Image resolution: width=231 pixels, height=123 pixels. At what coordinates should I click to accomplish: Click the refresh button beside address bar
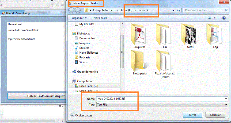[179, 10]
